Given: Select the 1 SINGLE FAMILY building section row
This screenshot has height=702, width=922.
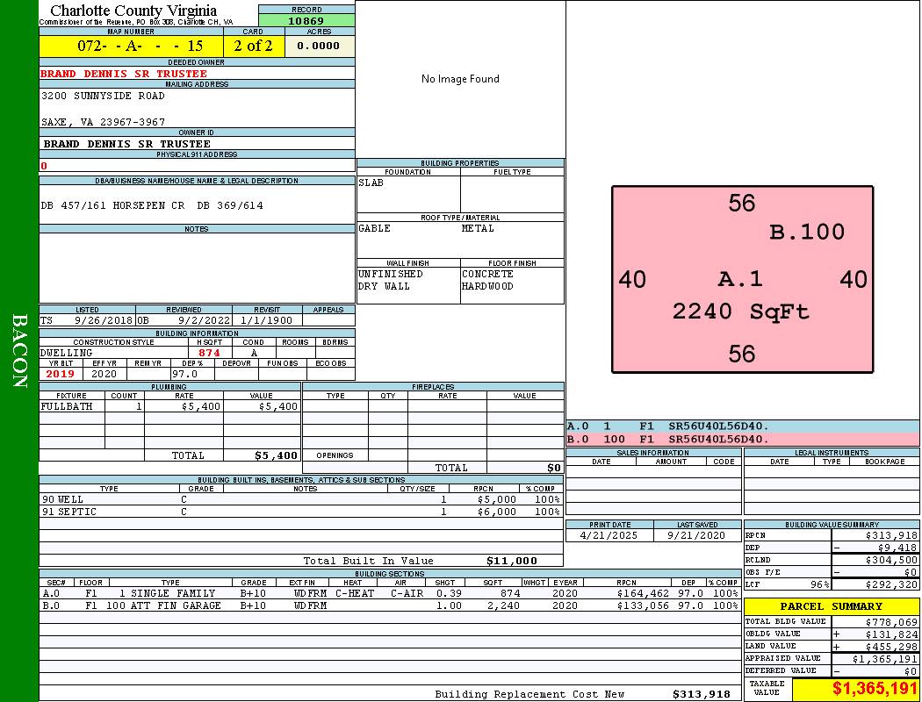Looking at the screenshot, I should tap(390, 593).
